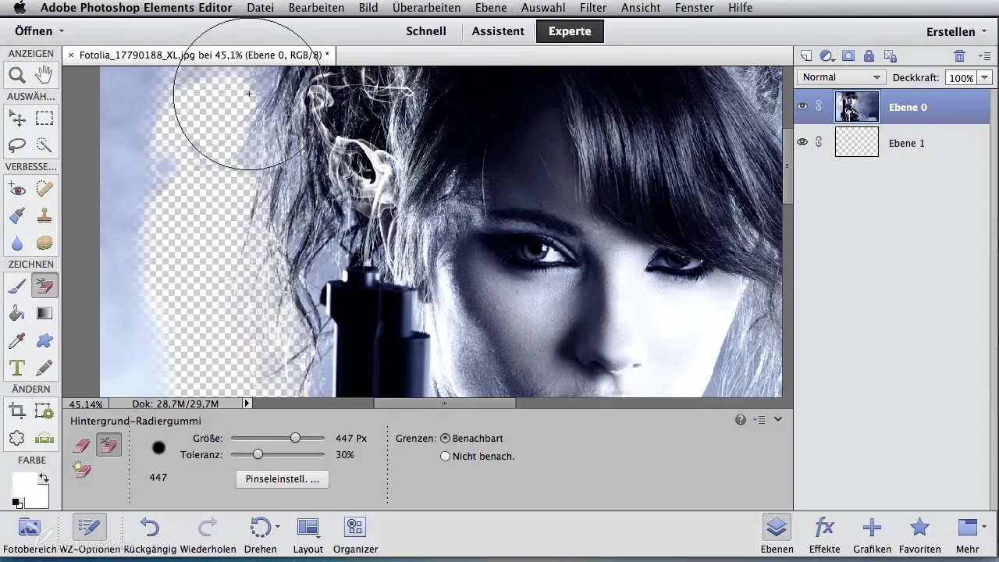The height and width of the screenshot is (562, 999).
Task: Switch to the Assistent tab
Action: (x=498, y=31)
